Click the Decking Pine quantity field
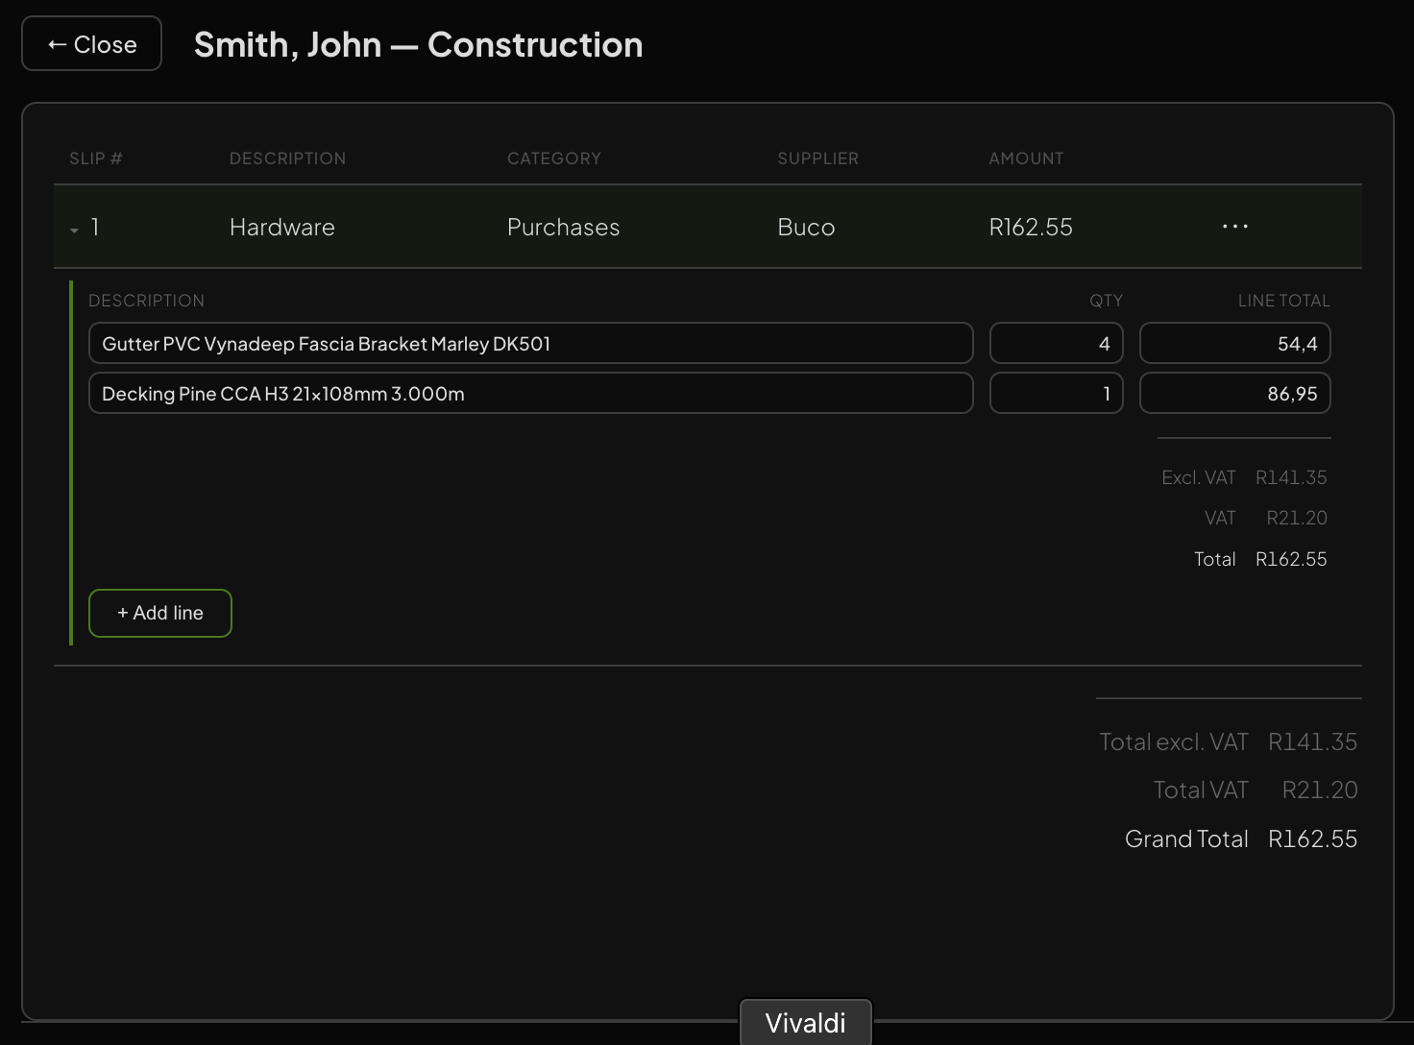 tap(1056, 394)
